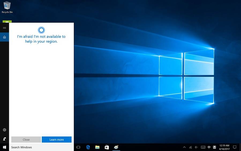Click the Search Windows input box
This screenshot has height=151, width=241.
coord(42,147)
